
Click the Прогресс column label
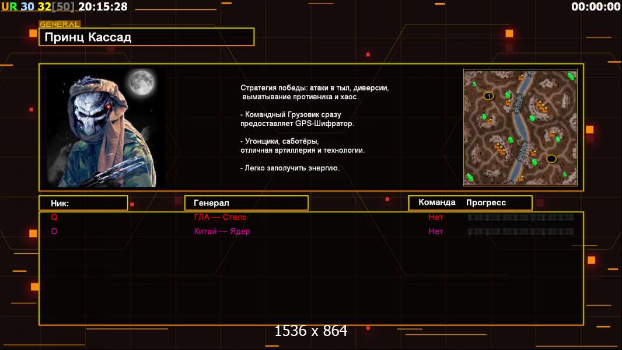486,202
